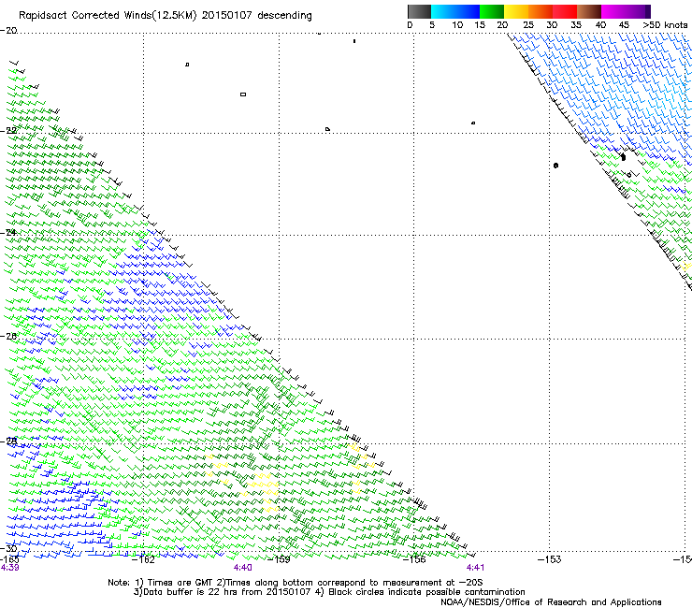
Task: Click the purple 4:41 time stamp
Action: [475, 568]
